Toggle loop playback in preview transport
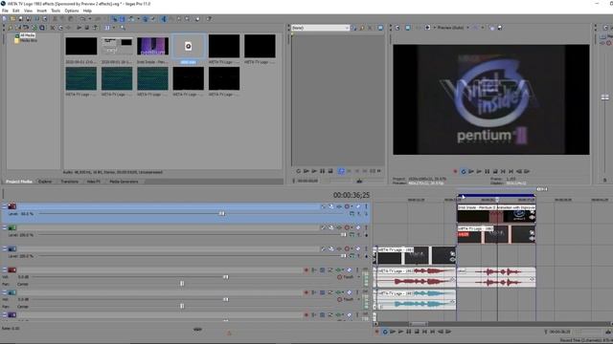 [464, 171]
